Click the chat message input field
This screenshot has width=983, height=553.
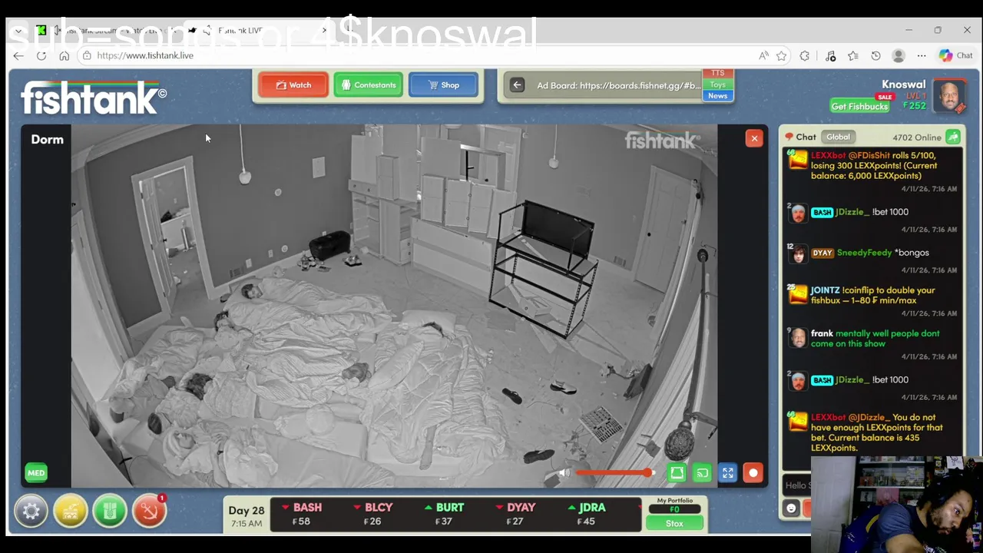pos(797,485)
